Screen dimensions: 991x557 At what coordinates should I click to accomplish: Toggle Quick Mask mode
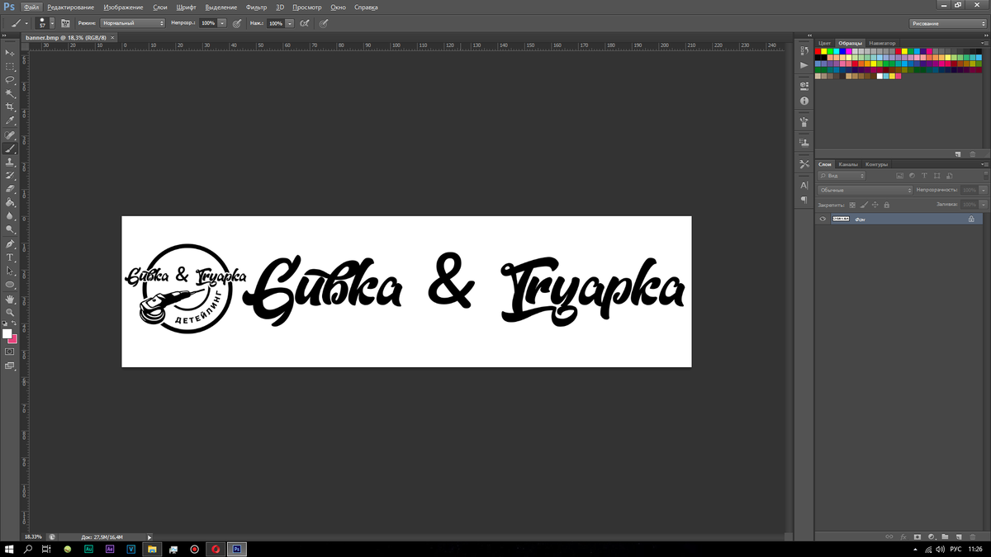click(10, 352)
